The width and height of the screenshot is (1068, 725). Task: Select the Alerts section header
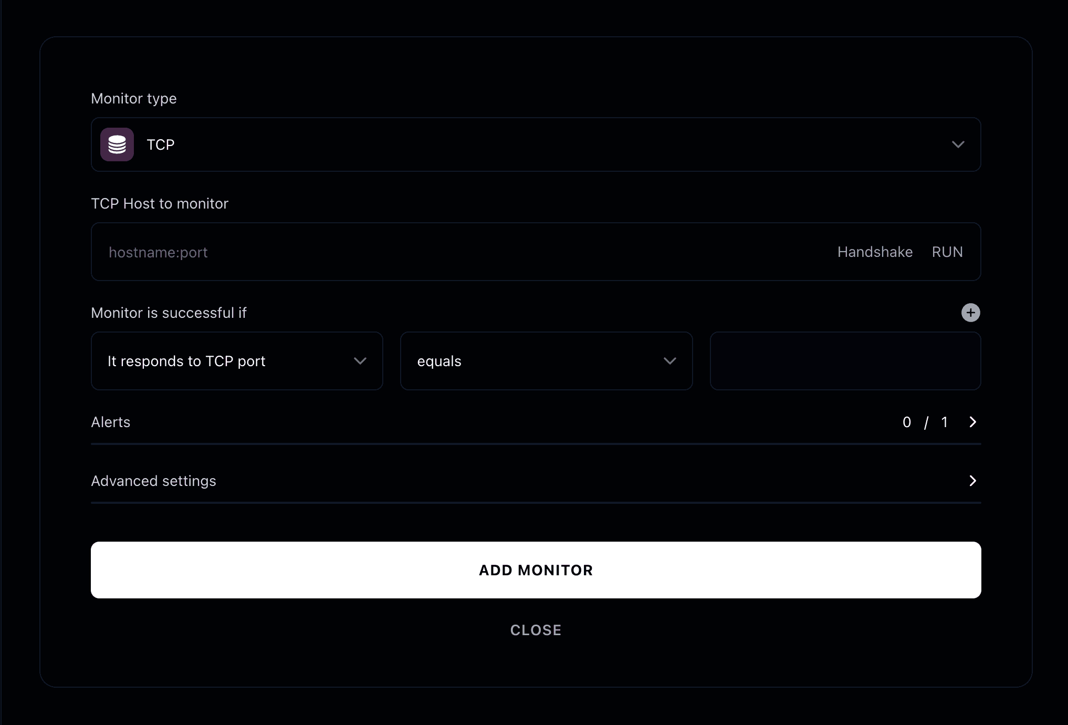110,422
